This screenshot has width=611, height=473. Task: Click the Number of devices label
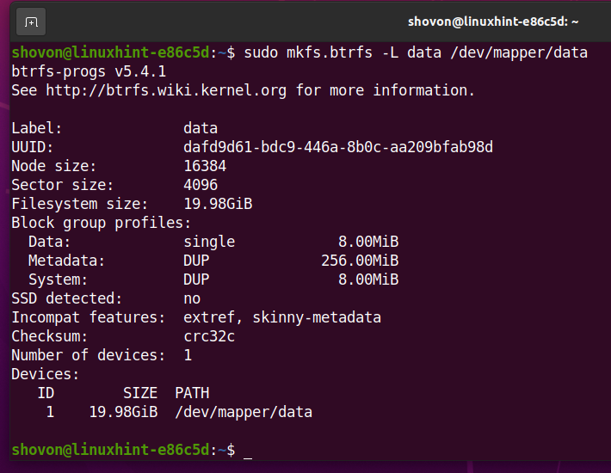coord(88,355)
